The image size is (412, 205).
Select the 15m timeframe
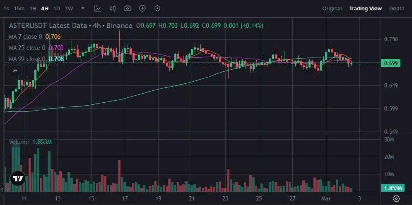[19, 8]
